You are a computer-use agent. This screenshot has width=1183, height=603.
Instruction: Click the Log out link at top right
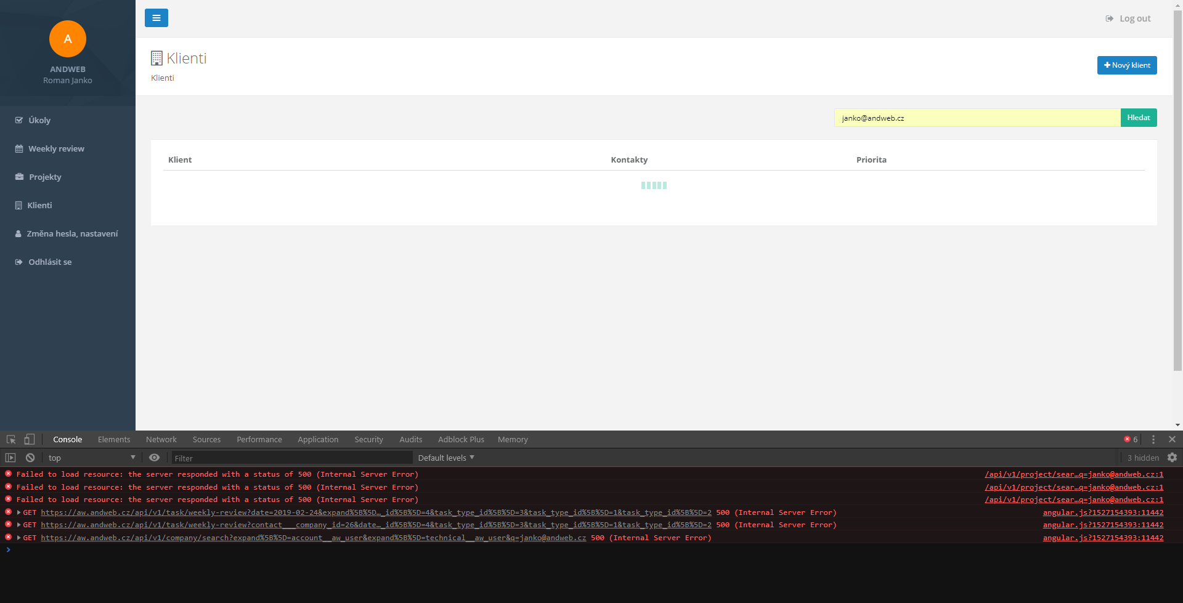(1128, 18)
